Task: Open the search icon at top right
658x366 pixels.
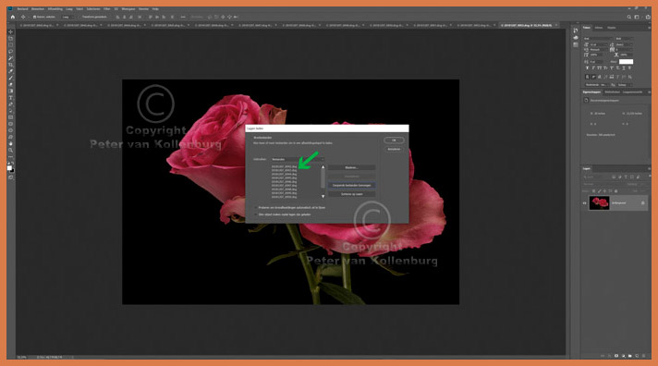Action: [x=629, y=18]
